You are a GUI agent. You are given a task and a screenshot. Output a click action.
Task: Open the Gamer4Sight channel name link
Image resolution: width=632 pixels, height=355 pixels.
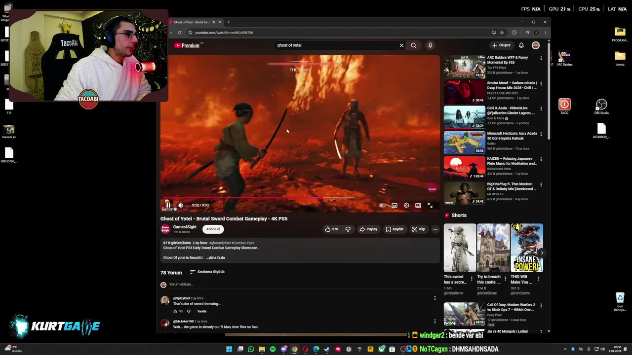click(x=185, y=227)
